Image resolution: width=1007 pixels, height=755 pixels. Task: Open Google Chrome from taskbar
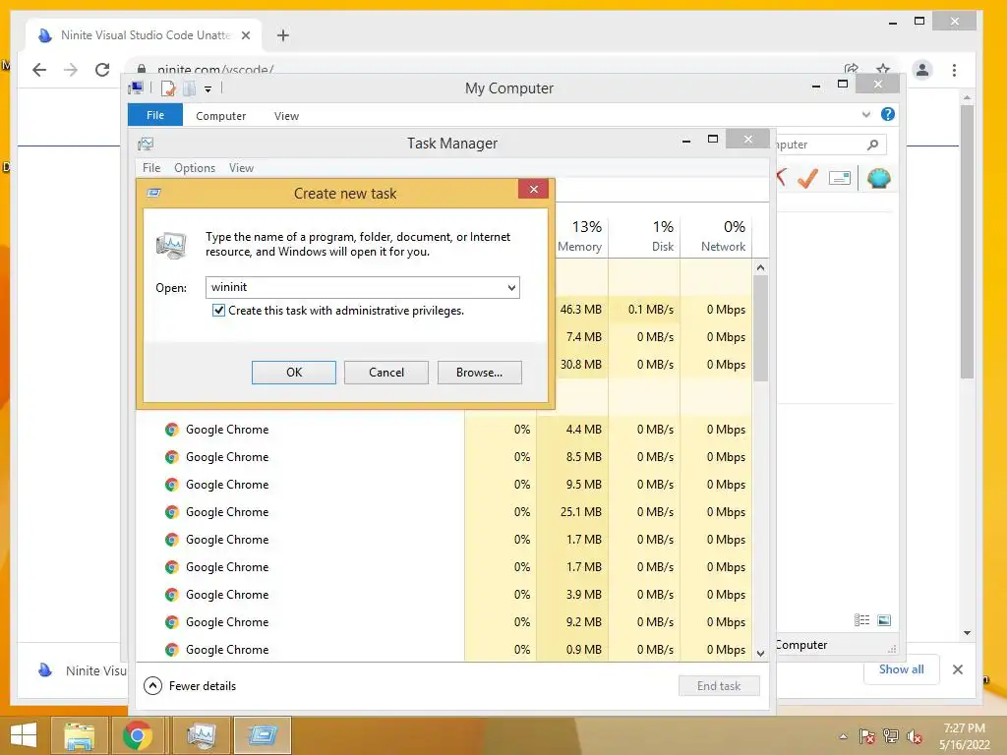137,735
